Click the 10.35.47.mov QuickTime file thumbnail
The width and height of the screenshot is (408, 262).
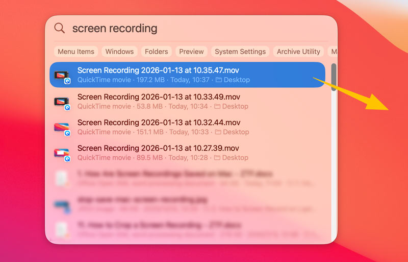pyautogui.click(x=62, y=76)
